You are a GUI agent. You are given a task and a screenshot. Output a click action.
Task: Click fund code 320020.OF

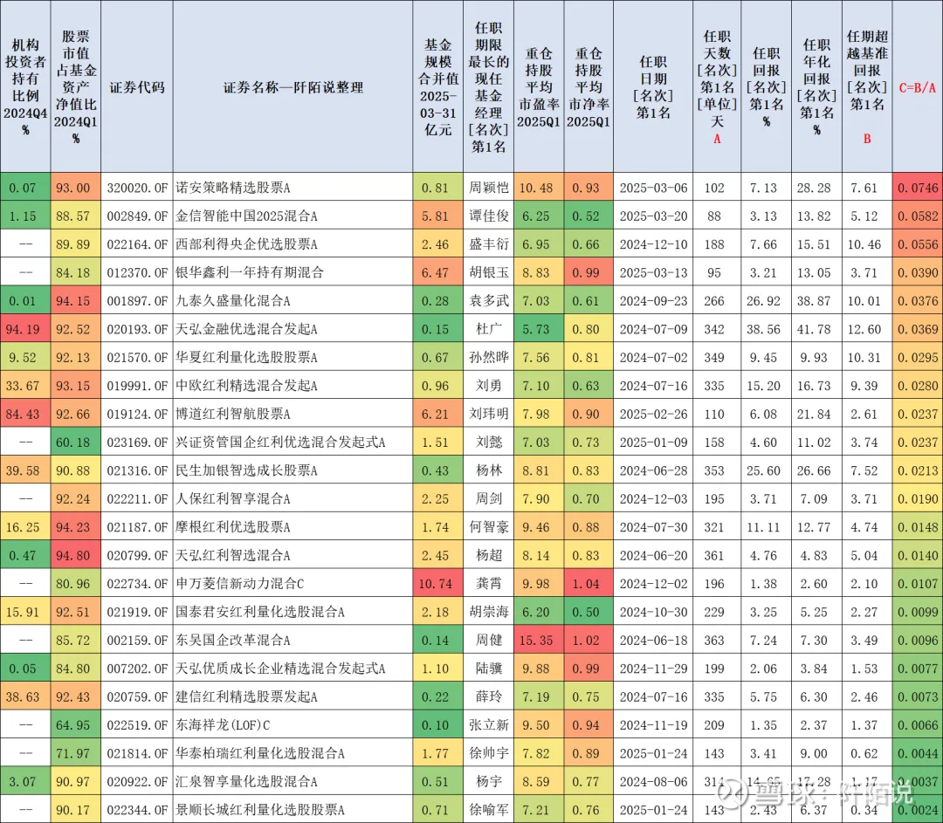(x=137, y=186)
